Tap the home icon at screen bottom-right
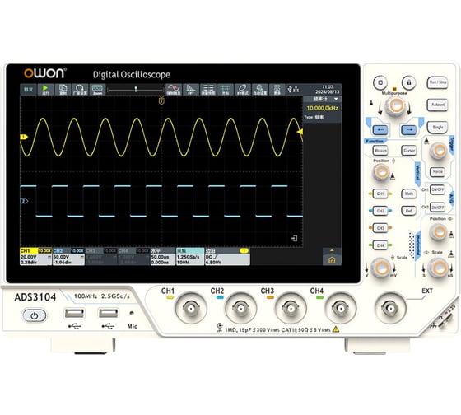This screenshot has width=461, height=415. coord(332,260)
